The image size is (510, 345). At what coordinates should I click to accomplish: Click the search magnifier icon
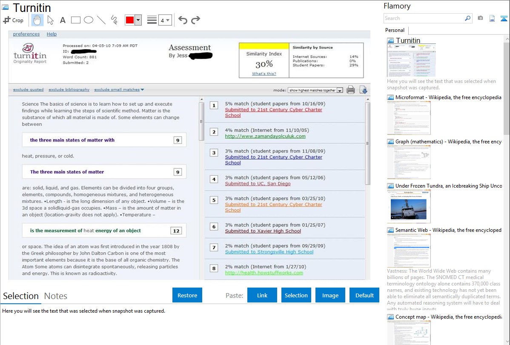[468, 18]
